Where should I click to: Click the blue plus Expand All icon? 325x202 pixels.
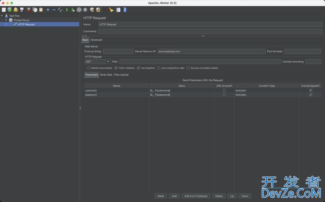pyautogui.click(x=48, y=10)
